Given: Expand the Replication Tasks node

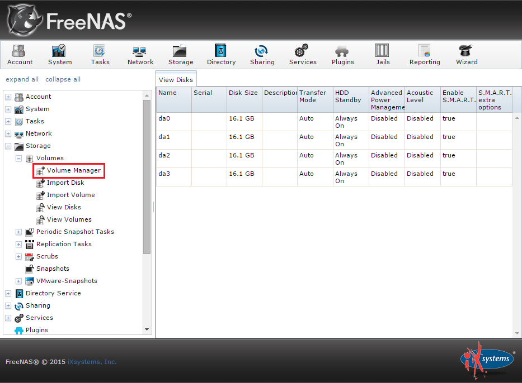Looking at the screenshot, I should point(18,245).
